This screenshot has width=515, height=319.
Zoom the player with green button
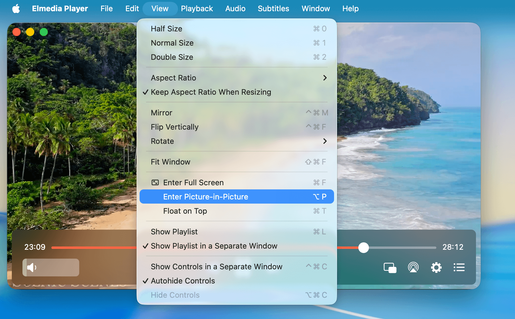44,32
